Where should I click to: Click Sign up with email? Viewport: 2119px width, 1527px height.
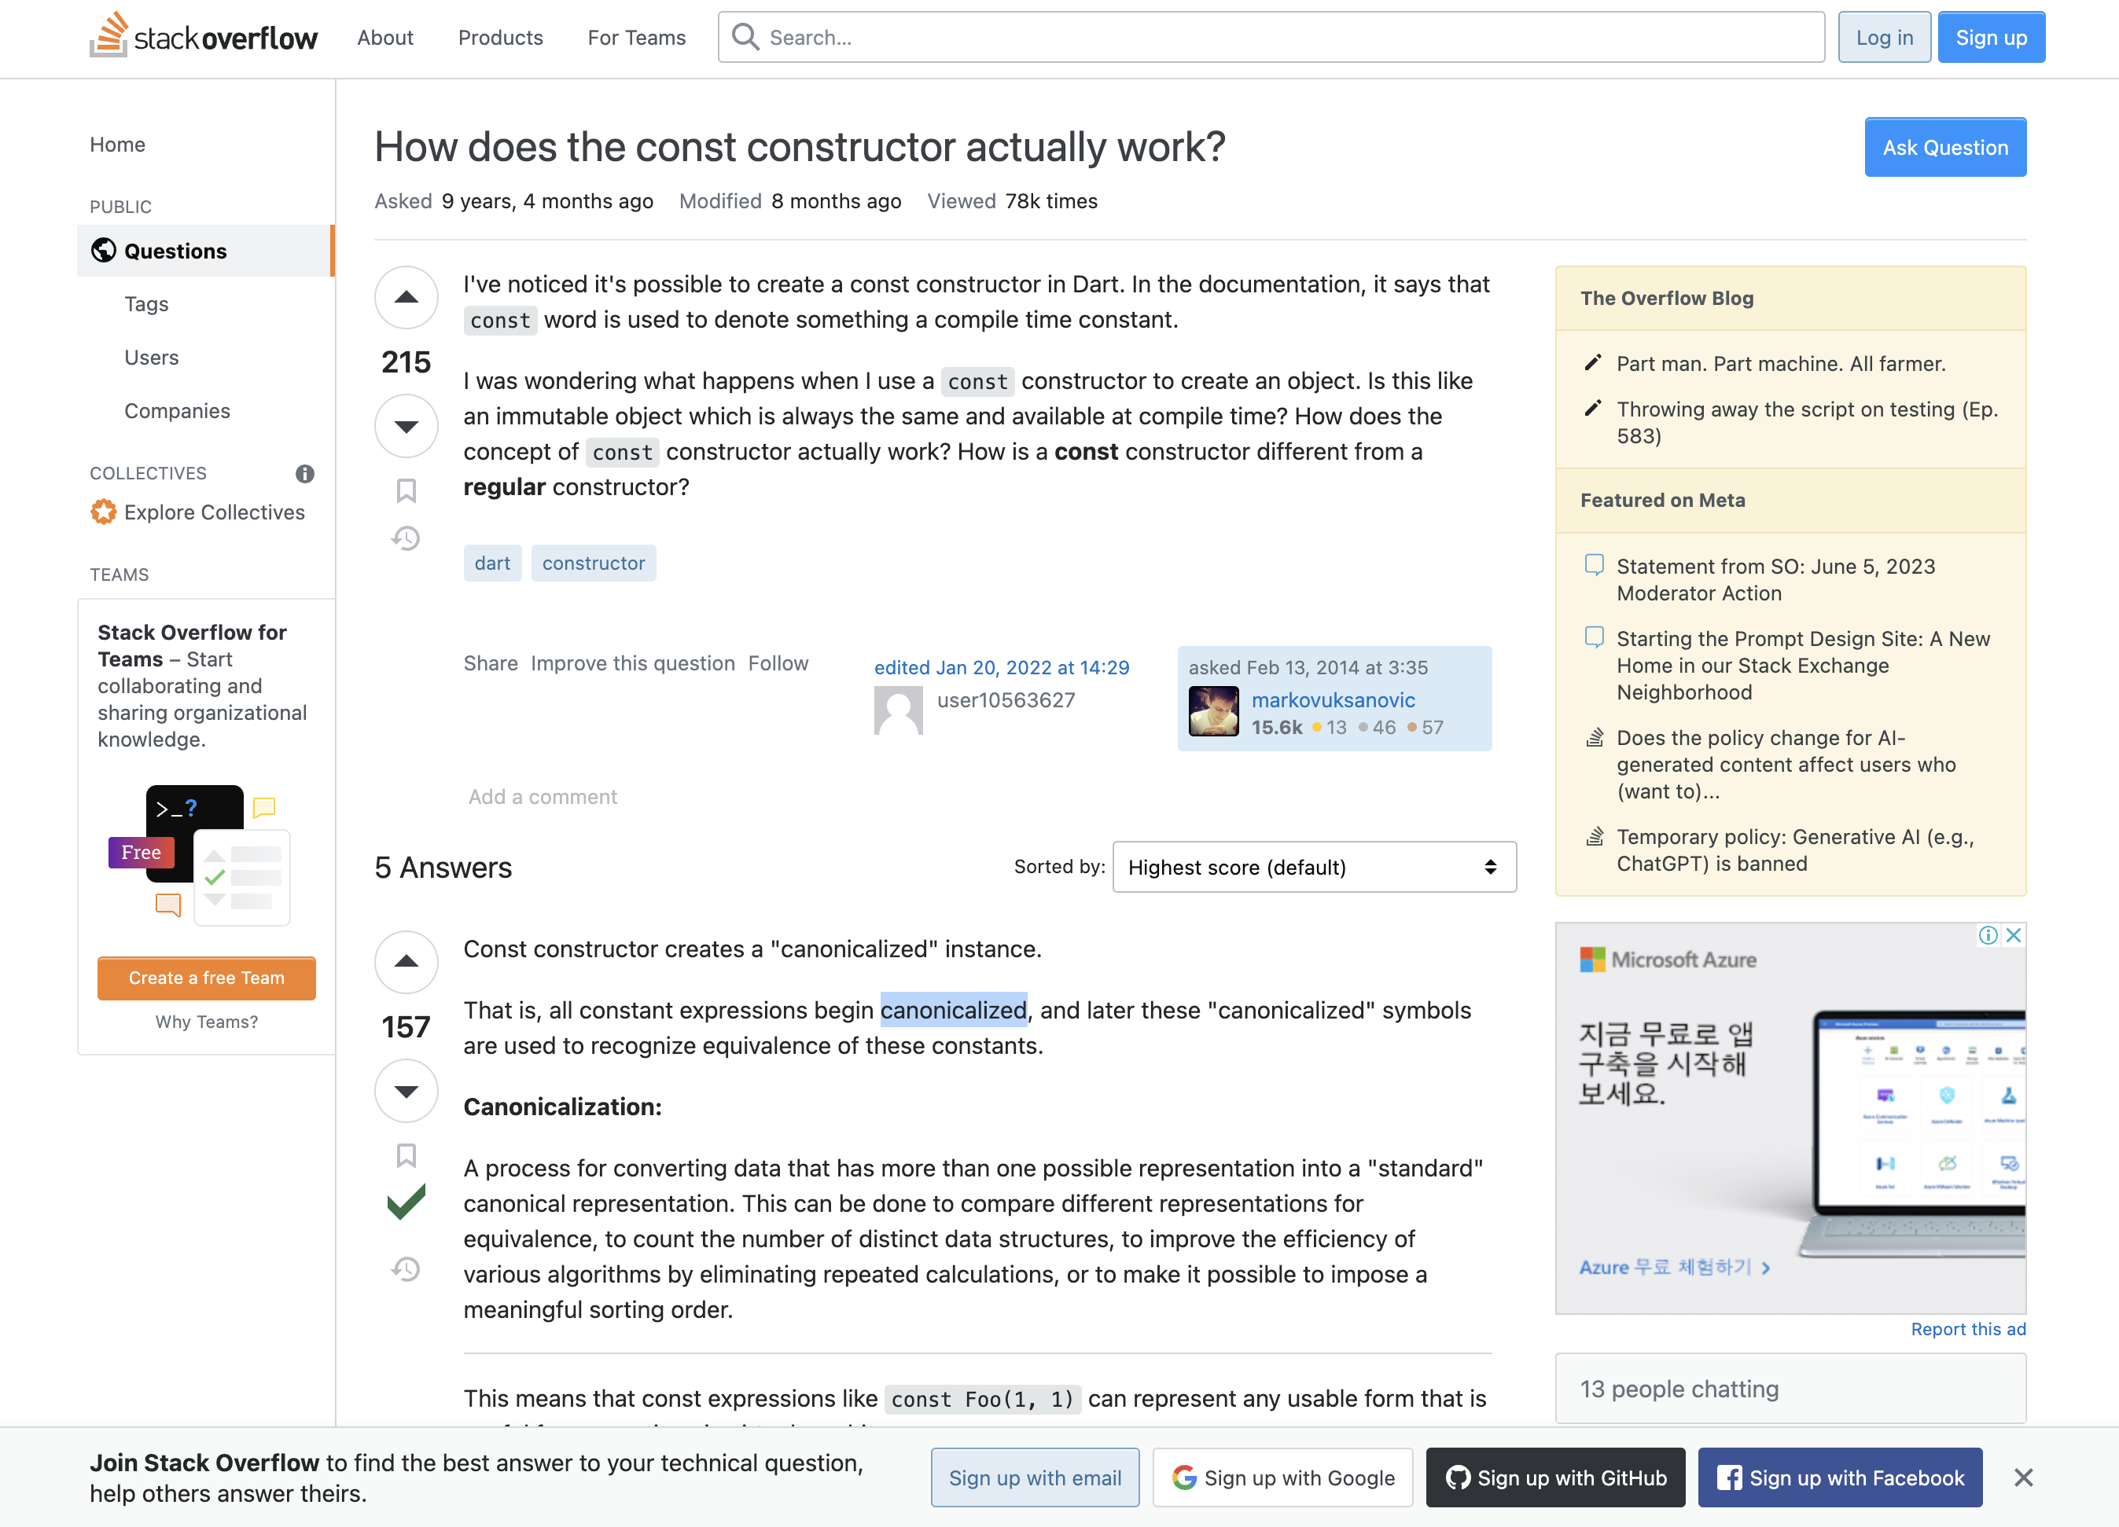pyautogui.click(x=1036, y=1477)
